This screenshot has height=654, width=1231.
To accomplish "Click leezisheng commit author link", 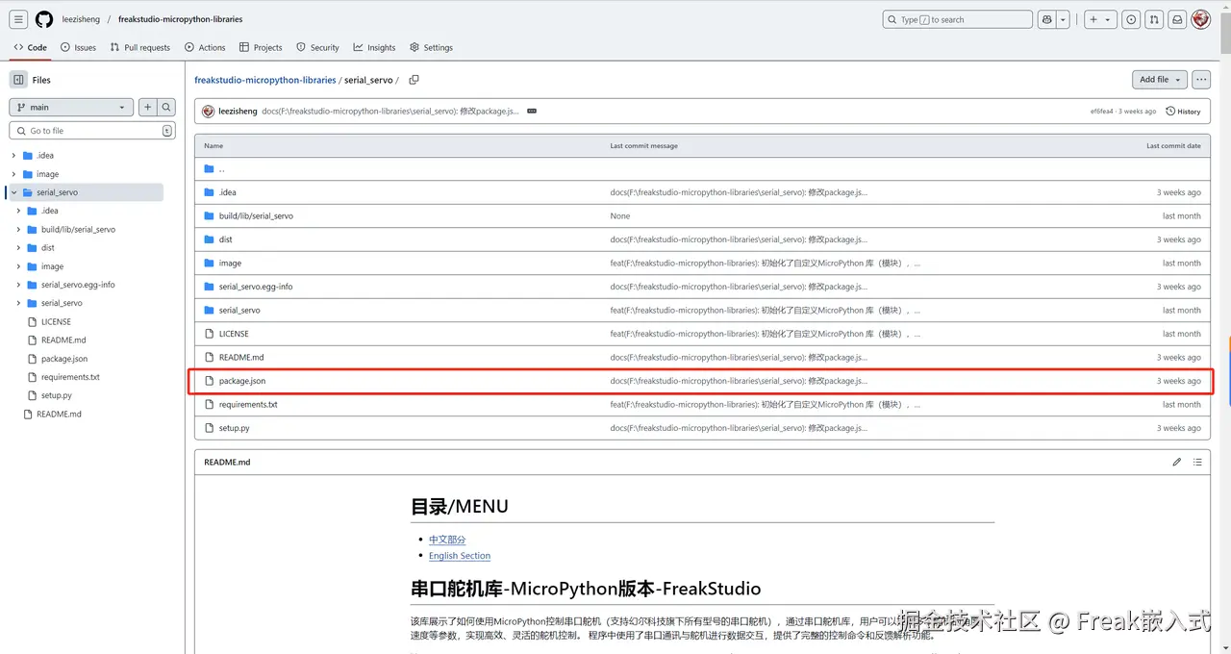I will [238, 112].
